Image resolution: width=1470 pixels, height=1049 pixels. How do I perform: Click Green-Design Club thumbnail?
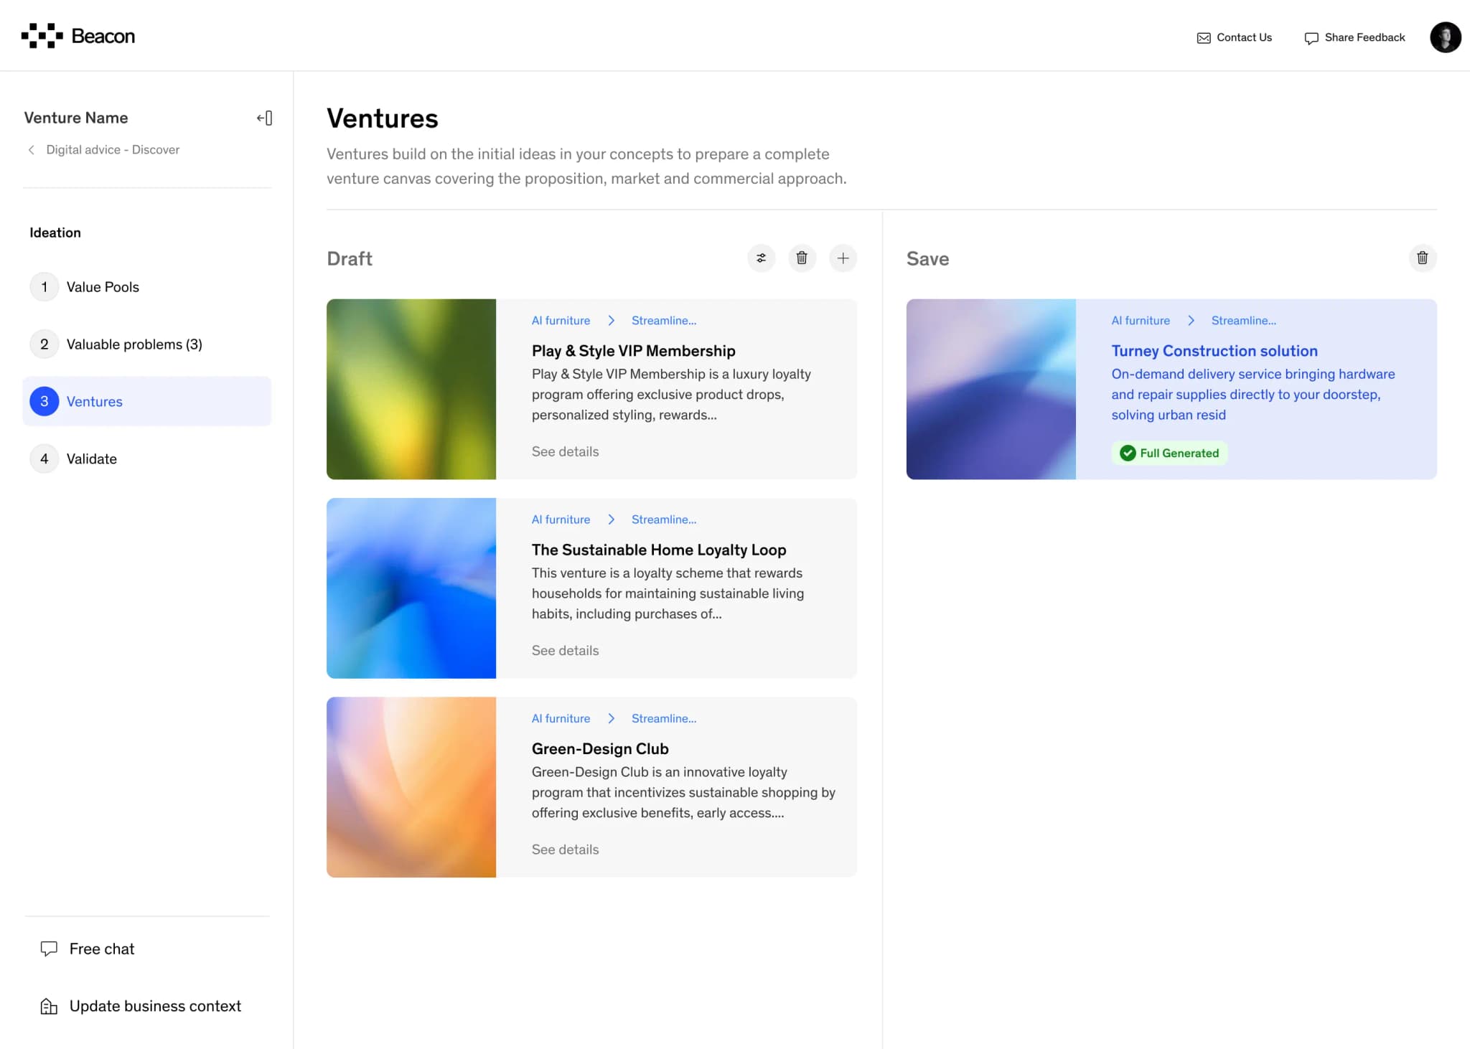tap(411, 787)
